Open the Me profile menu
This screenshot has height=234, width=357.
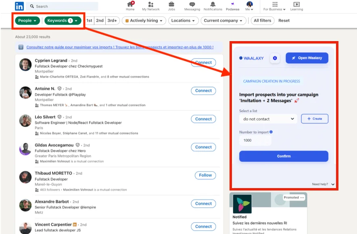(250, 6)
